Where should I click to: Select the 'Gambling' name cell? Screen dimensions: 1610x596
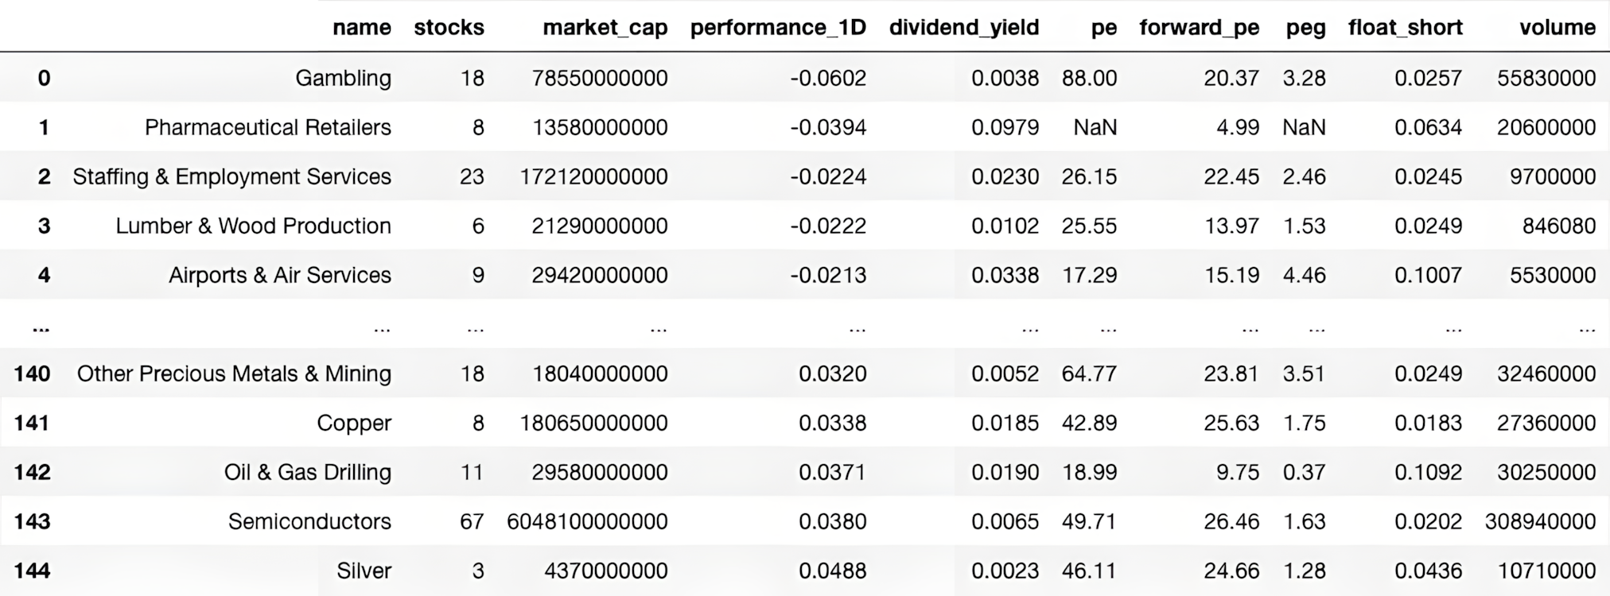(343, 78)
